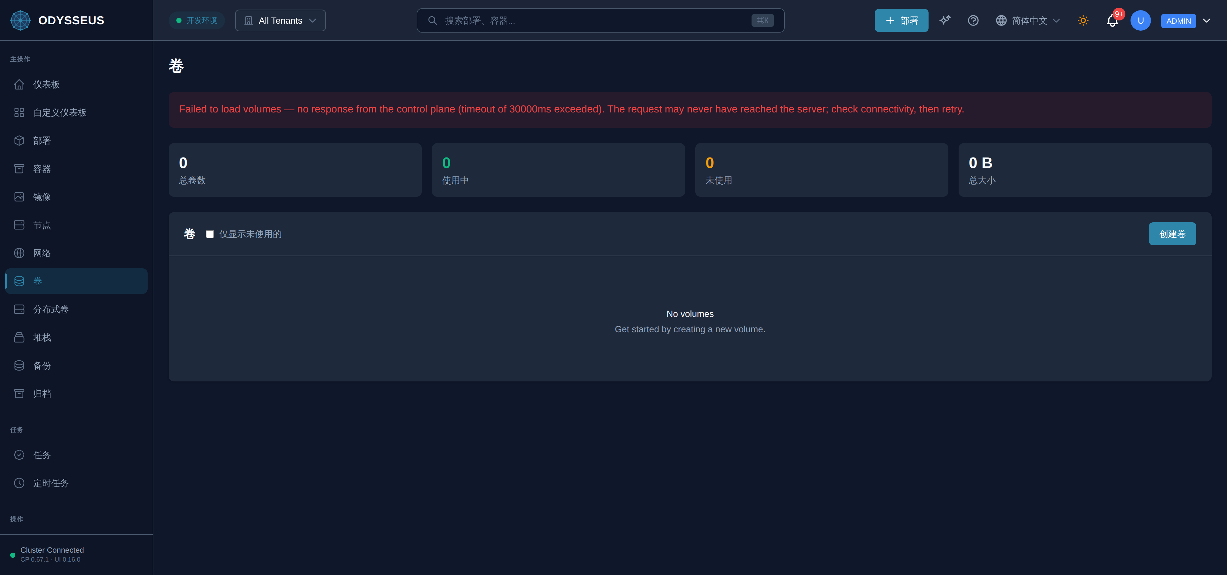Click the 备份 backup icon
Screen dimensions: 1227x575
pyautogui.click(x=19, y=365)
